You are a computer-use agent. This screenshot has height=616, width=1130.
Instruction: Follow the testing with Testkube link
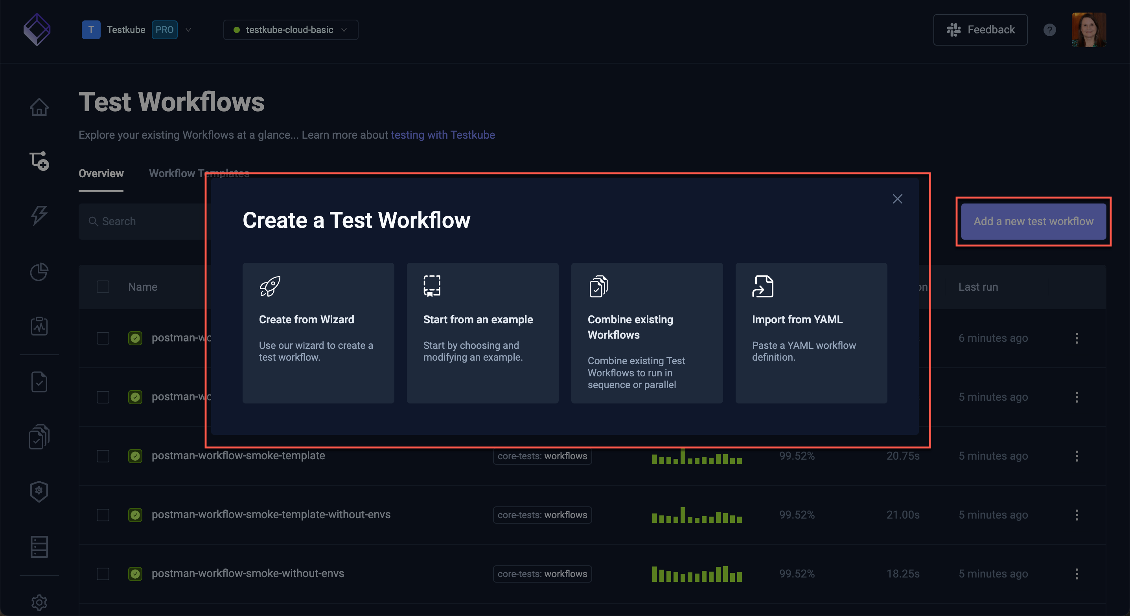tap(443, 135)
